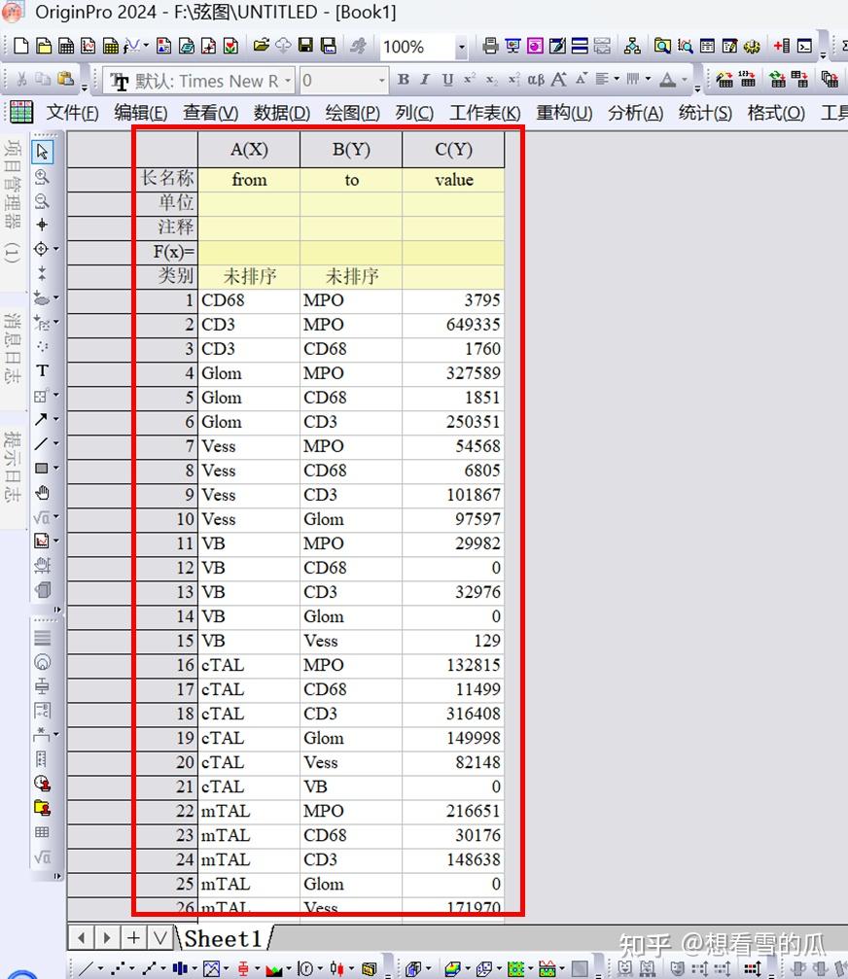Click row header number 10
The width and height of the screenshot is (848, 979).
tap(165, 519)
